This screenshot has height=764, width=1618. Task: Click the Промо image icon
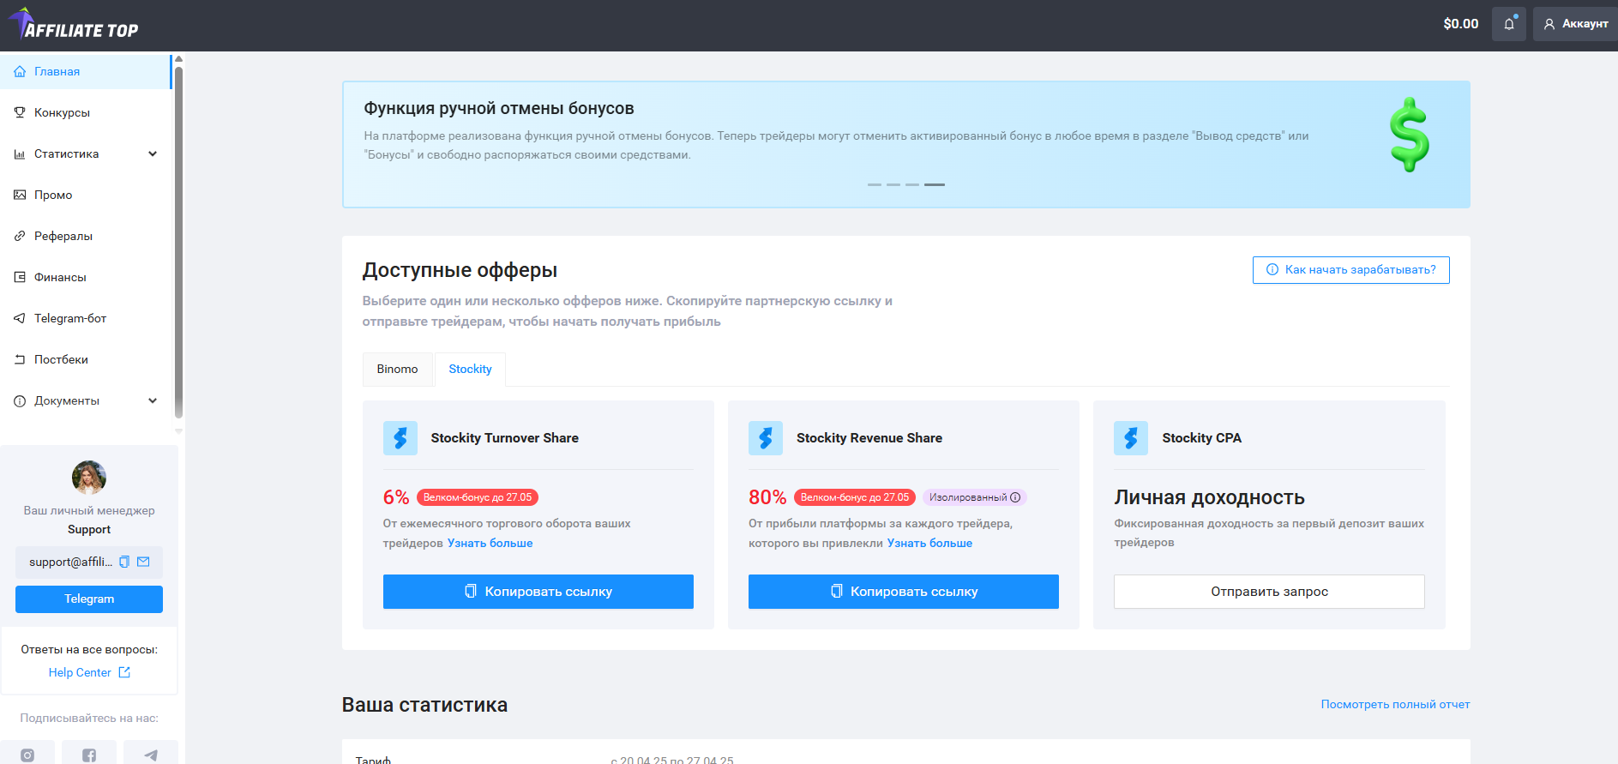tap(20, 195)
